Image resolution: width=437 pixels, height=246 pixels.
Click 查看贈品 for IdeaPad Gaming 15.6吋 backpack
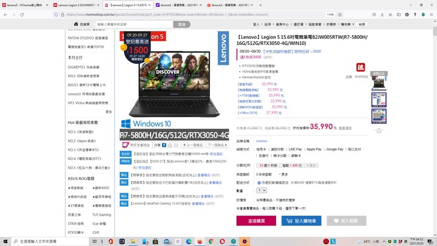pyautogui.click(x=198, y=203)
